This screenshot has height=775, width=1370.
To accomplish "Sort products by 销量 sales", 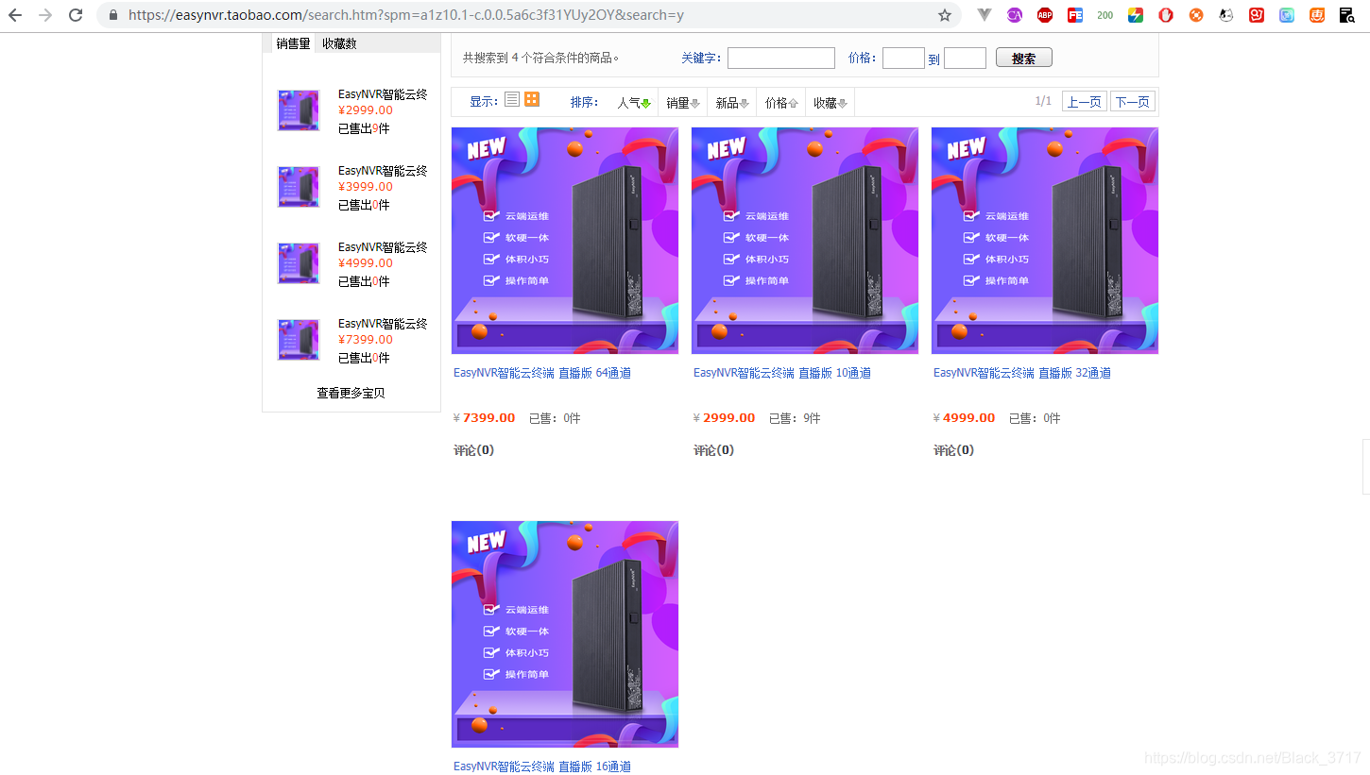I will point(683,103).
